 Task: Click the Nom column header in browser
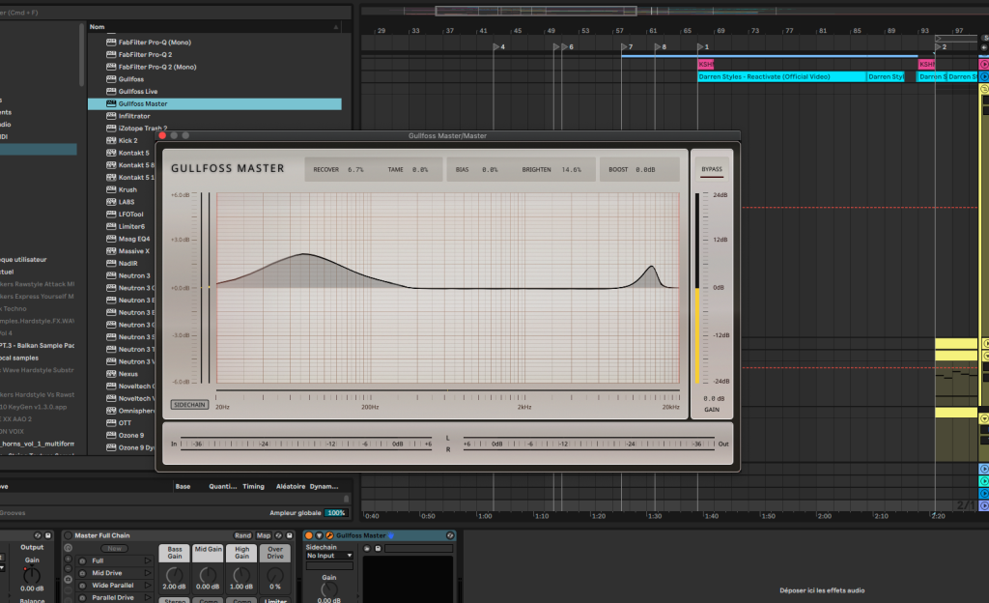98,27
